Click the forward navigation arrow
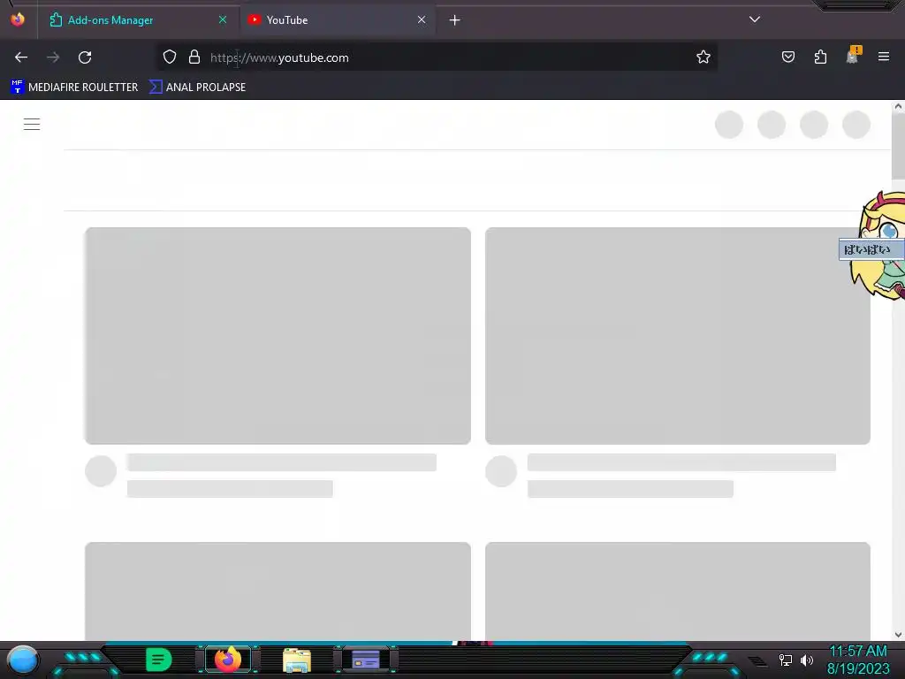The image size is (905, 679). click(53, 57)
